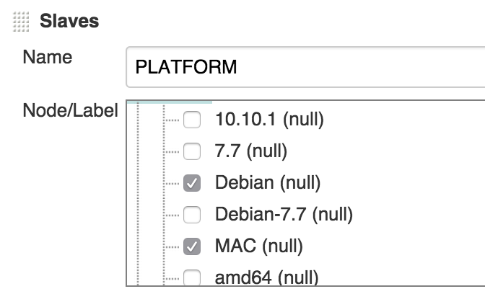Click the Slaves section heading
The height and width of the screenshot is (307, 485).
(69, 22)
